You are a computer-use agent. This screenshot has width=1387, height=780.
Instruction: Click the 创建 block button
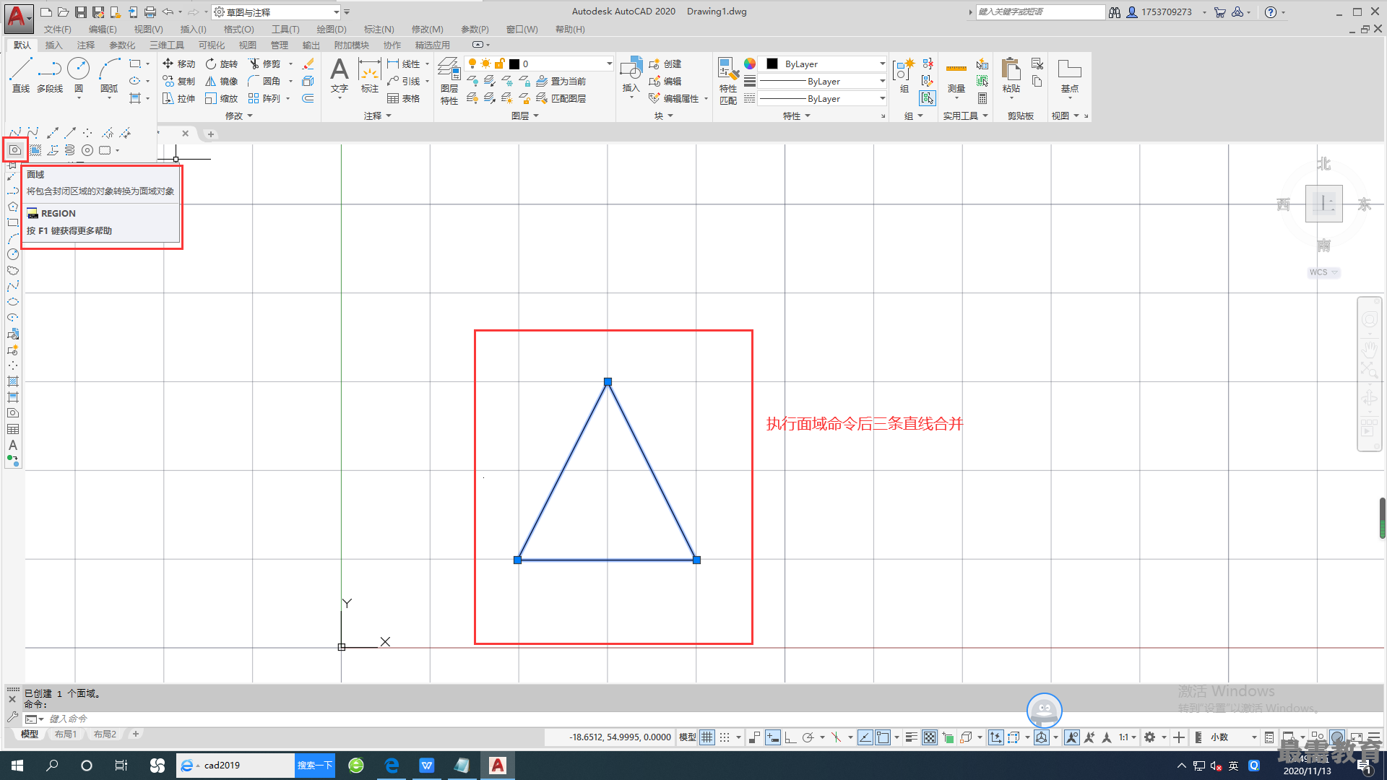pos(665,64)
